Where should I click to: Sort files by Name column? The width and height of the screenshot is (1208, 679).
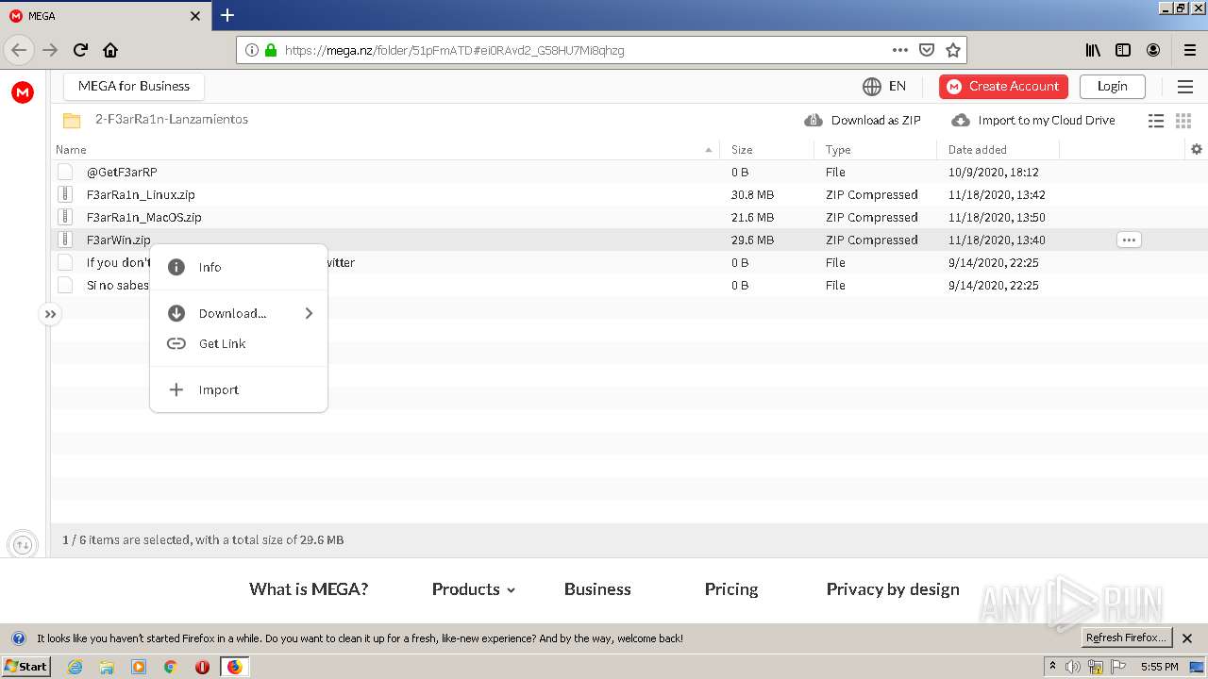(385, 149)
